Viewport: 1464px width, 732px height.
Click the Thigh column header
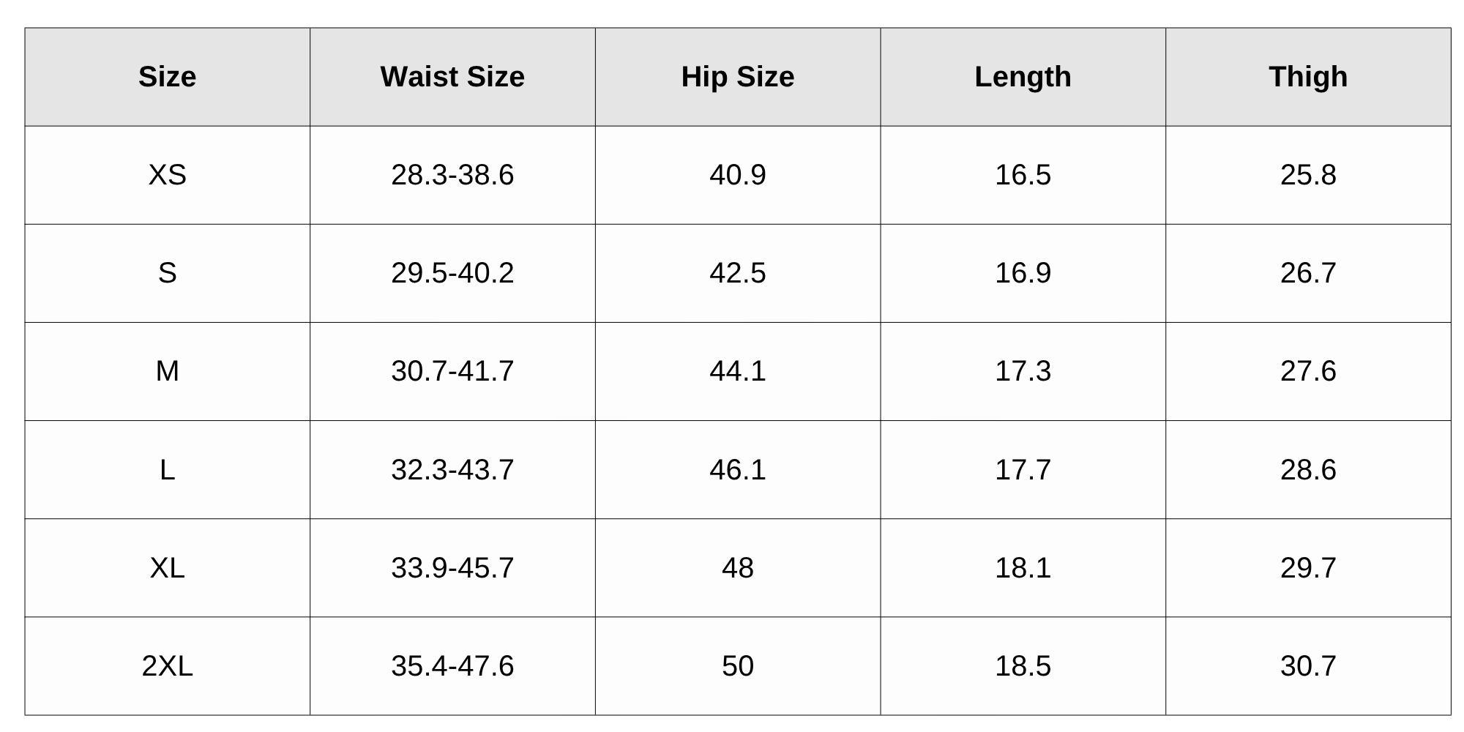(x=1308, y=77)
